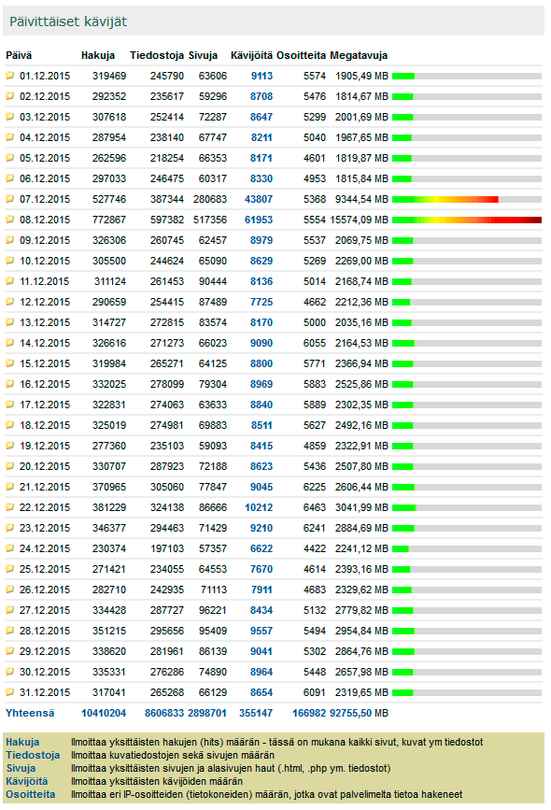Click the folder icon for 11.12.2015

pos(10,281)
